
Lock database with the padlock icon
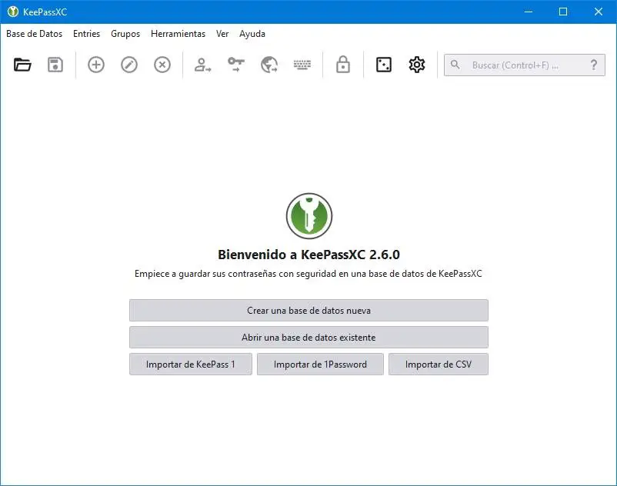coord(342,65)
